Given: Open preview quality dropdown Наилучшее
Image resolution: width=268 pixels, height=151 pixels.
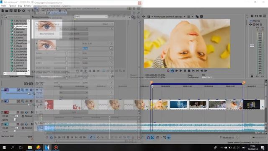Looking at the screenshot, I should pyautogui.click(x=169, y=17).
